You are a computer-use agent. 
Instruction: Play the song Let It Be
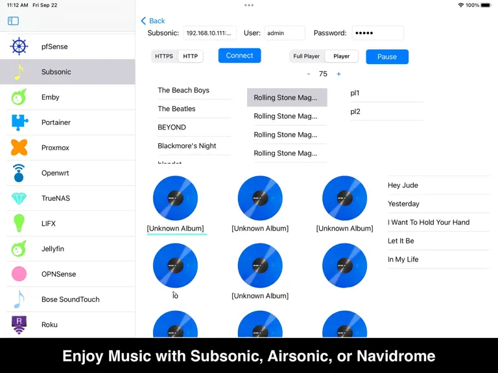[438, 241]
